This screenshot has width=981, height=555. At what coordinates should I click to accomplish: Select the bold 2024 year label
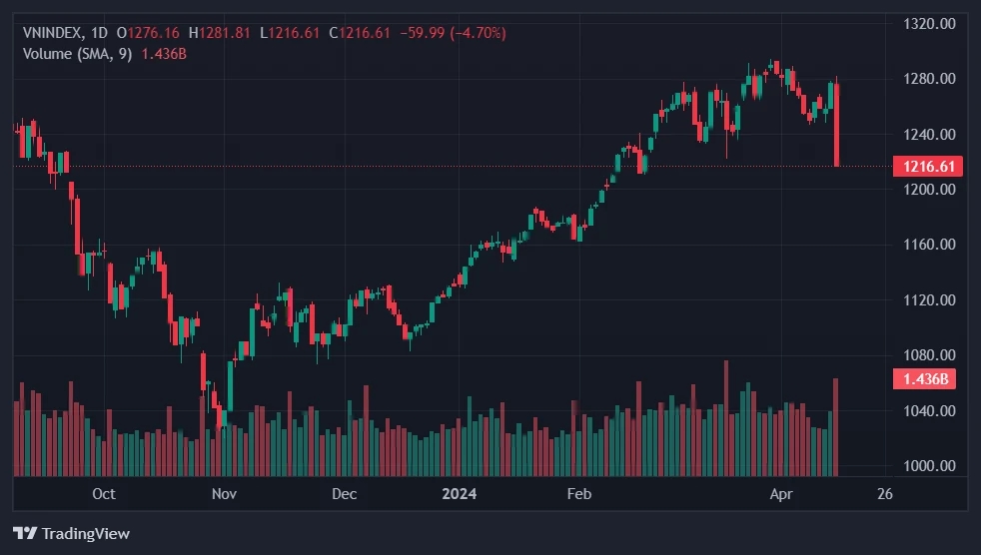pos(460,494)
